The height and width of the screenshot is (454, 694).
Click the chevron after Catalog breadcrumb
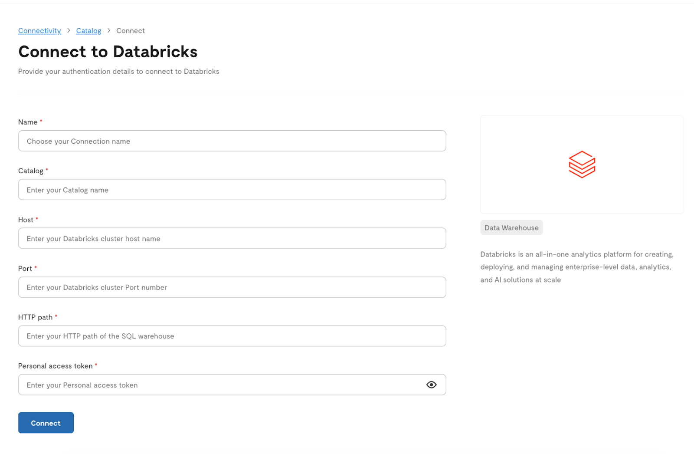109,30
